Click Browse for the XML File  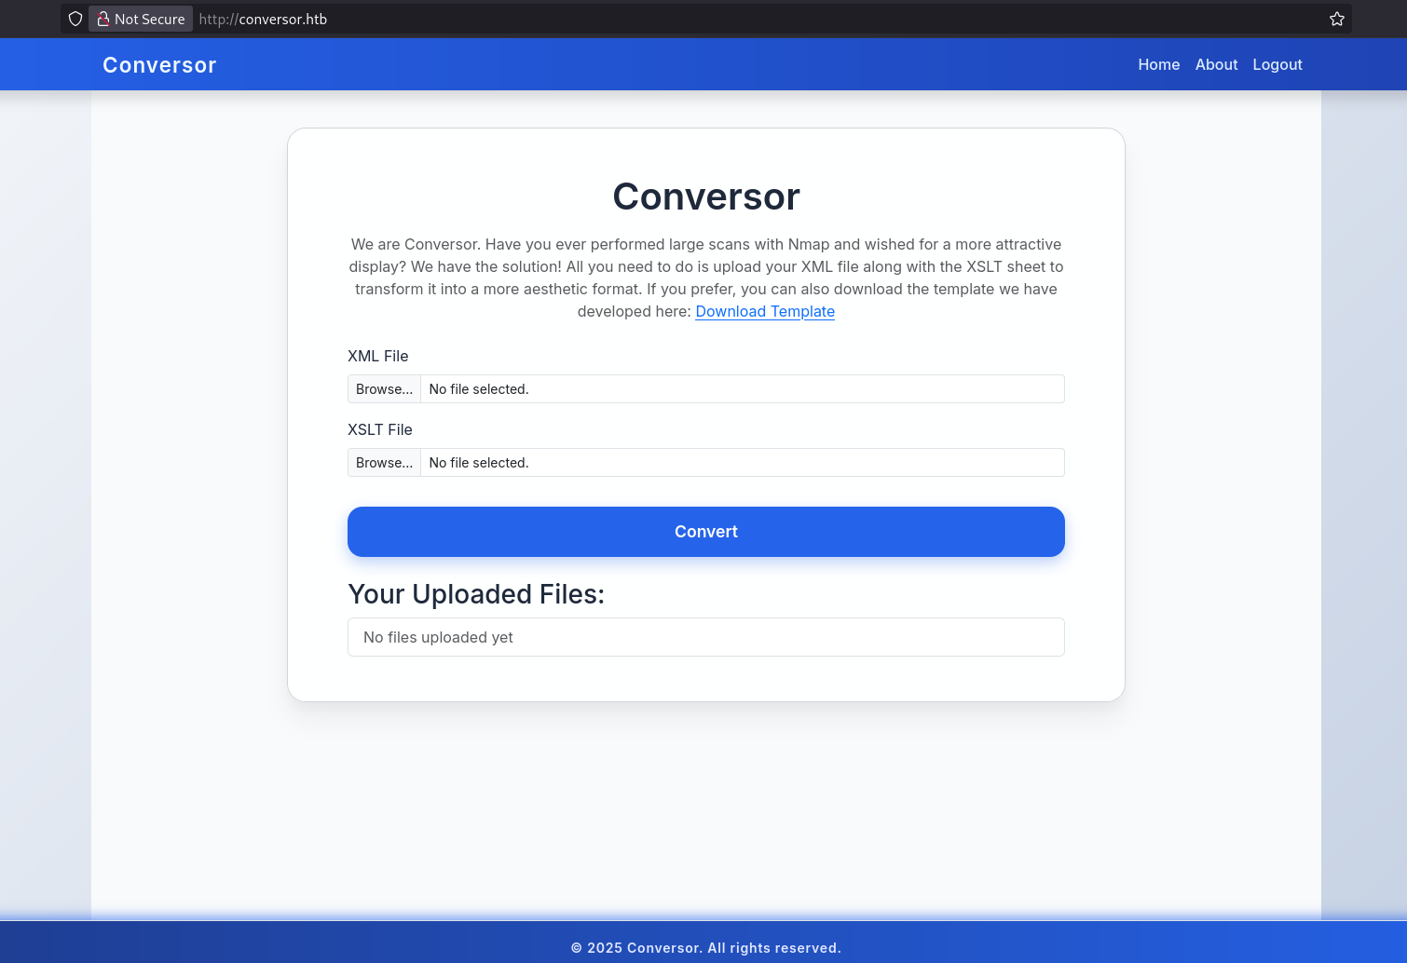384,389
